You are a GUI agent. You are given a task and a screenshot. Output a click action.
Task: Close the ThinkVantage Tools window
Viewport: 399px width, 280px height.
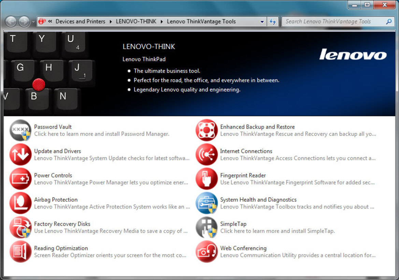[x=385, y=5]
